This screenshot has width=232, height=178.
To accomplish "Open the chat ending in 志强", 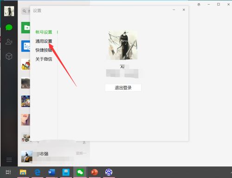I will point(54,157).
